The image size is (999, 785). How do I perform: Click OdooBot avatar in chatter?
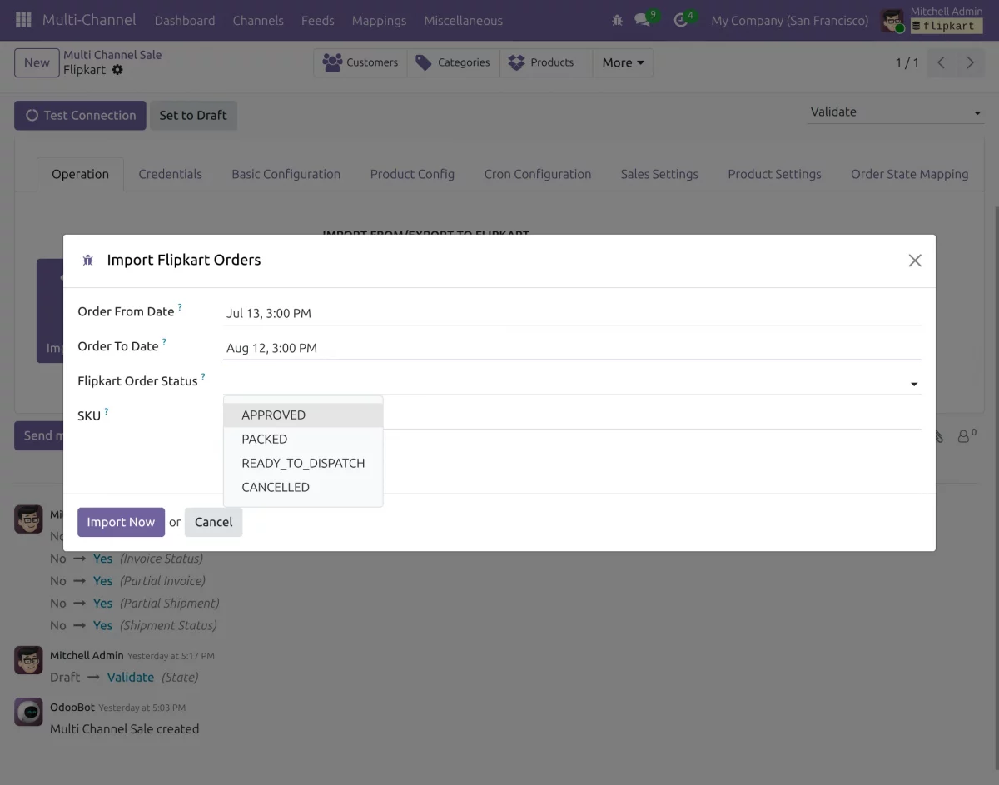tap(28, 712)
